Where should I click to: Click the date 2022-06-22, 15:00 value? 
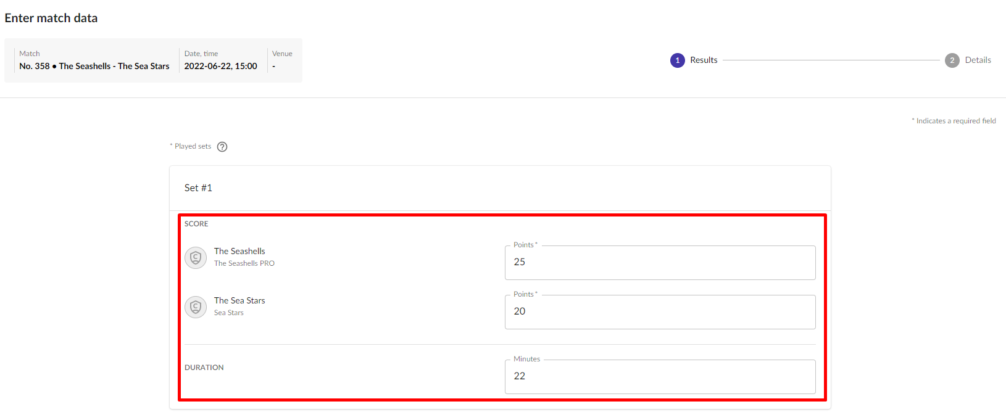tap(220, 66)
